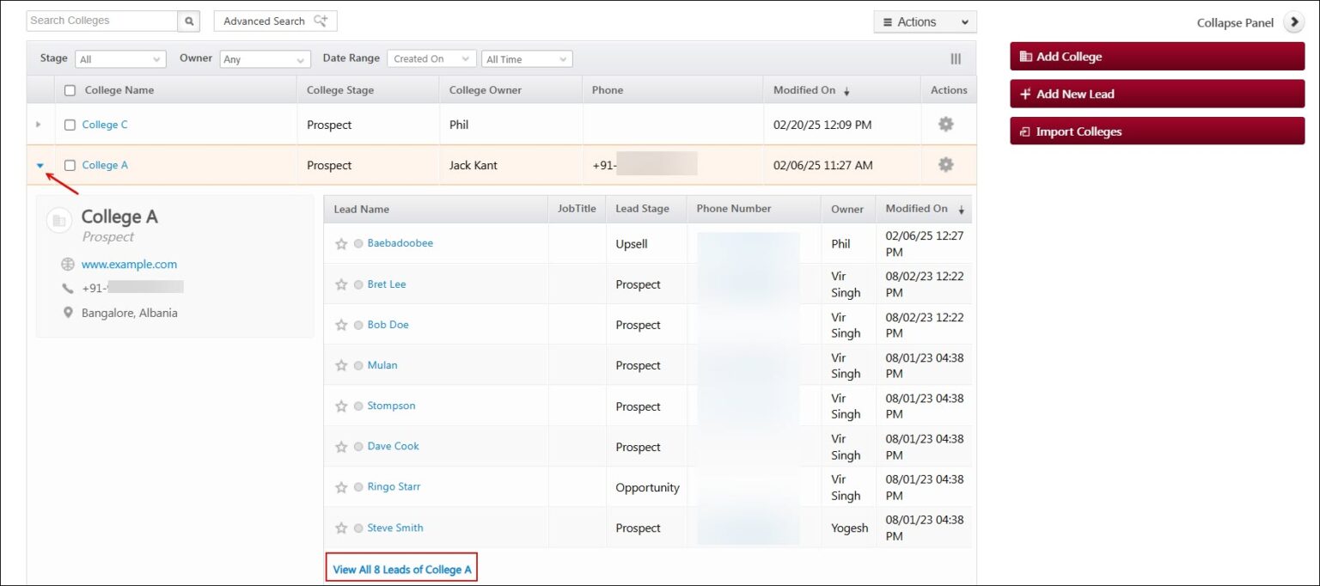Open the lead Ringo Starr
Image resolution: width=1320 pixels, height=586 pixels.
pyautogui.click(x=393, y=486)
